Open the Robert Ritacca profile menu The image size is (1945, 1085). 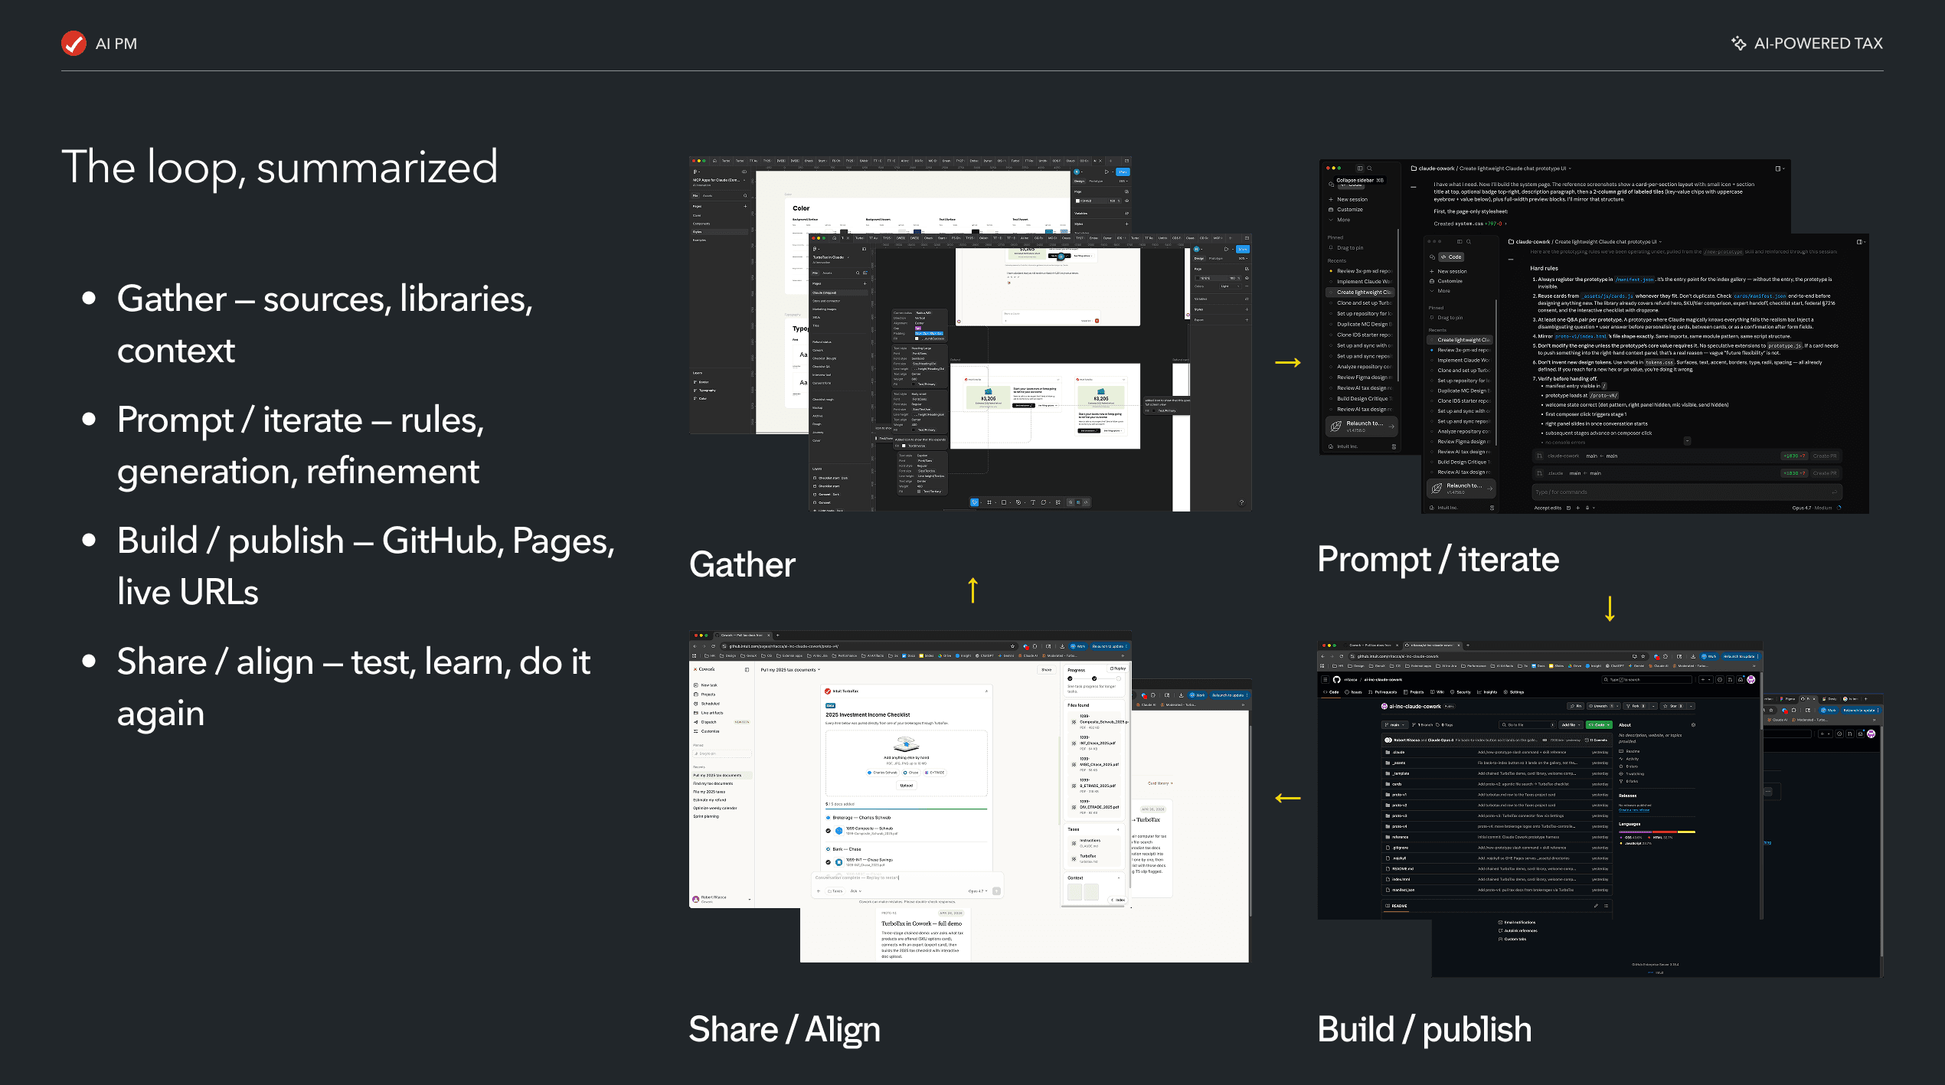tap(721, 899)
